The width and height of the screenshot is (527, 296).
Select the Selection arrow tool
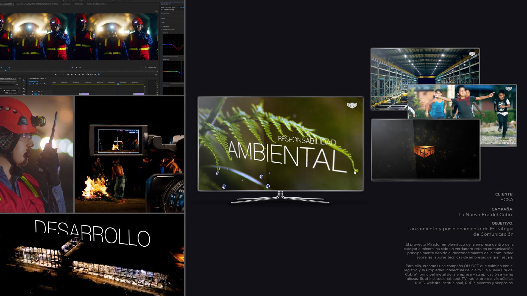pos(24,80)
